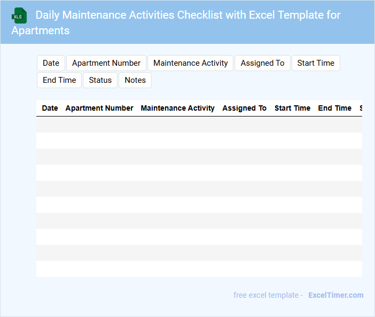This screenshot has width=375, height=317.
Task: Click the Apartment Number tag
Action: pyautogui.click(x=106, y=63)
